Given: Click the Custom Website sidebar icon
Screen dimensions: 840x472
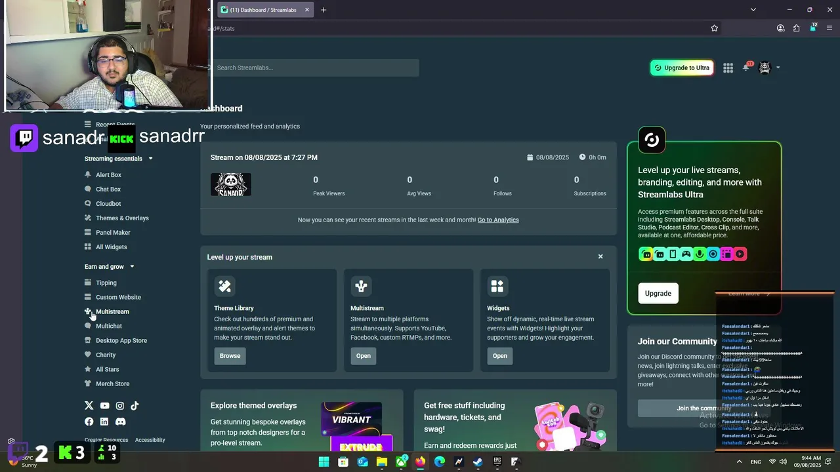Looking at the screenshot, I should click(x=88, y=297).
